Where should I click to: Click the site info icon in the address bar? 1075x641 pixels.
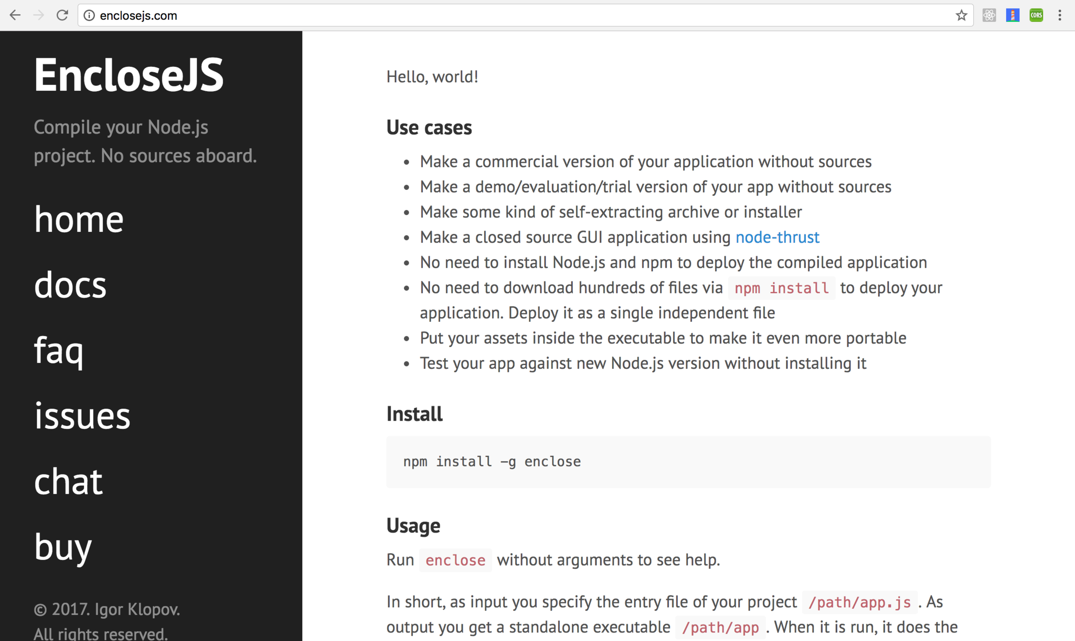click(89, 15)
